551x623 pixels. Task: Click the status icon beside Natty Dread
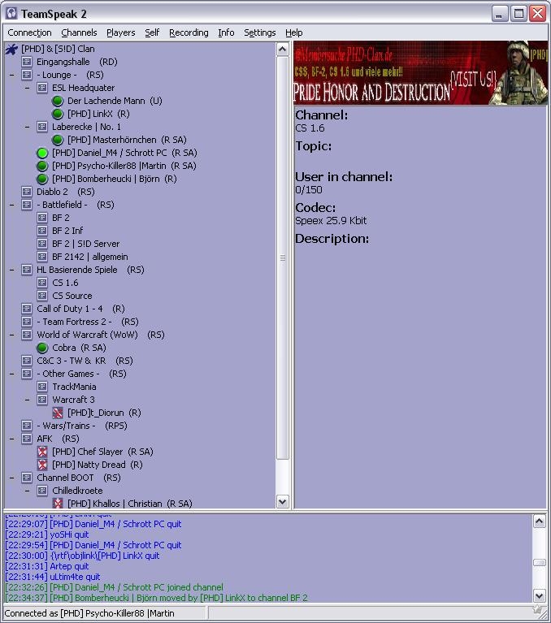[42, 465]
